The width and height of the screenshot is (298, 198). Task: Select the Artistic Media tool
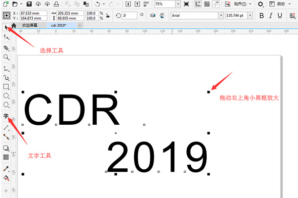[6, 78]
